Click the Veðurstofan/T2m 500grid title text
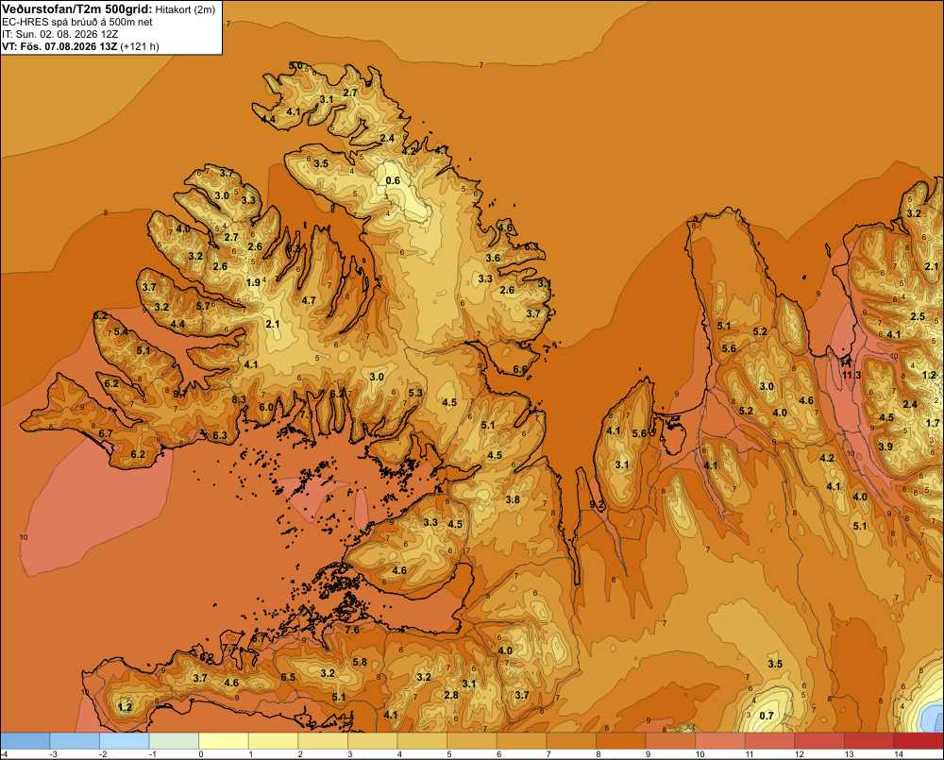 point(77,9)
